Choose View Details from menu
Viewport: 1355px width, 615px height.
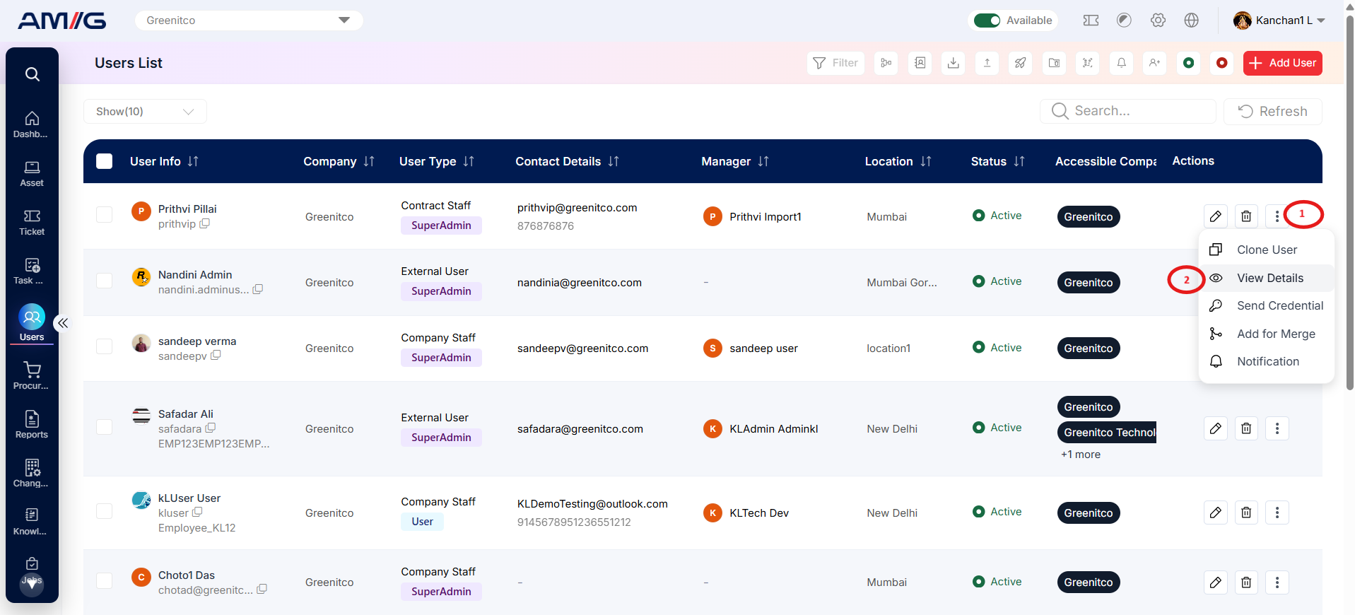point(1267,278)
